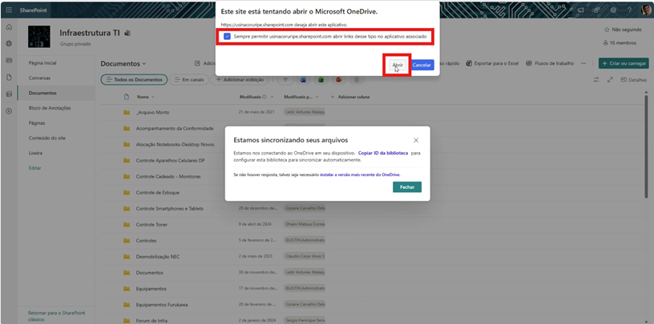Image resolution: width=654 pixels, height=324 pixels.
Task: Check the 'Sempre permitir' checkbox in the dialog
Action: (227, 37)
